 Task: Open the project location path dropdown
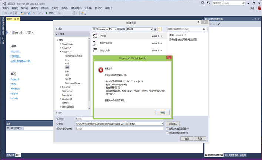(x=162, y=124)
